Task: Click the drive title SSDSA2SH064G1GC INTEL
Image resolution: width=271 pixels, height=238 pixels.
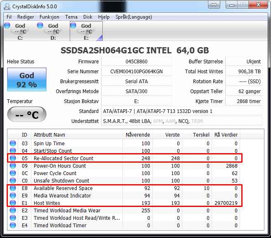Action: tap(116, 50)
